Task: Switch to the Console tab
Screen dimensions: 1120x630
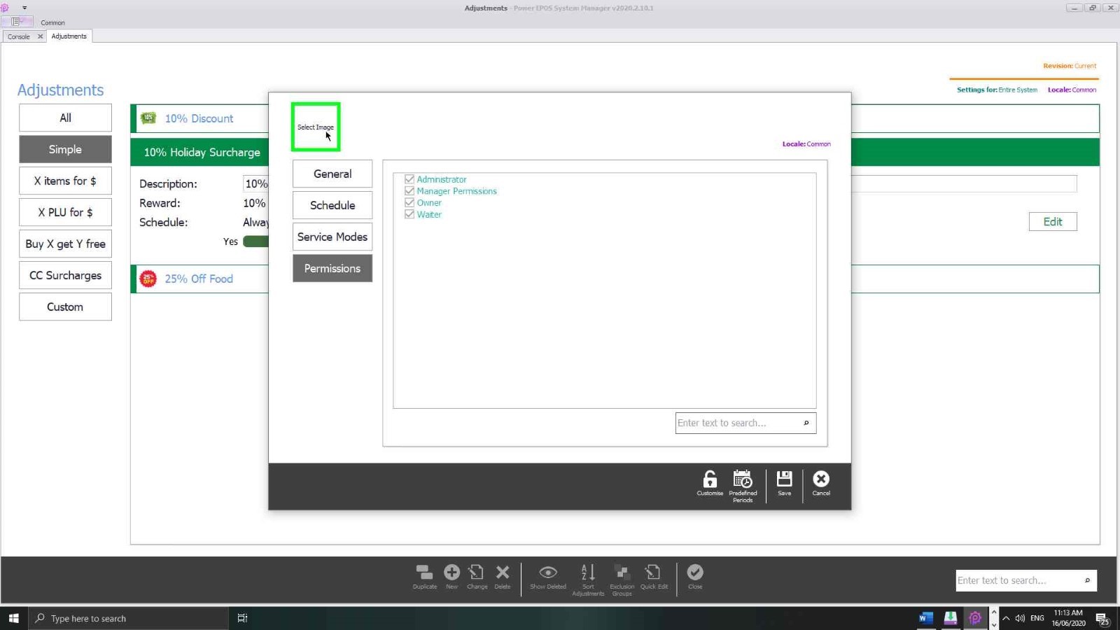Action: point(19,36)
